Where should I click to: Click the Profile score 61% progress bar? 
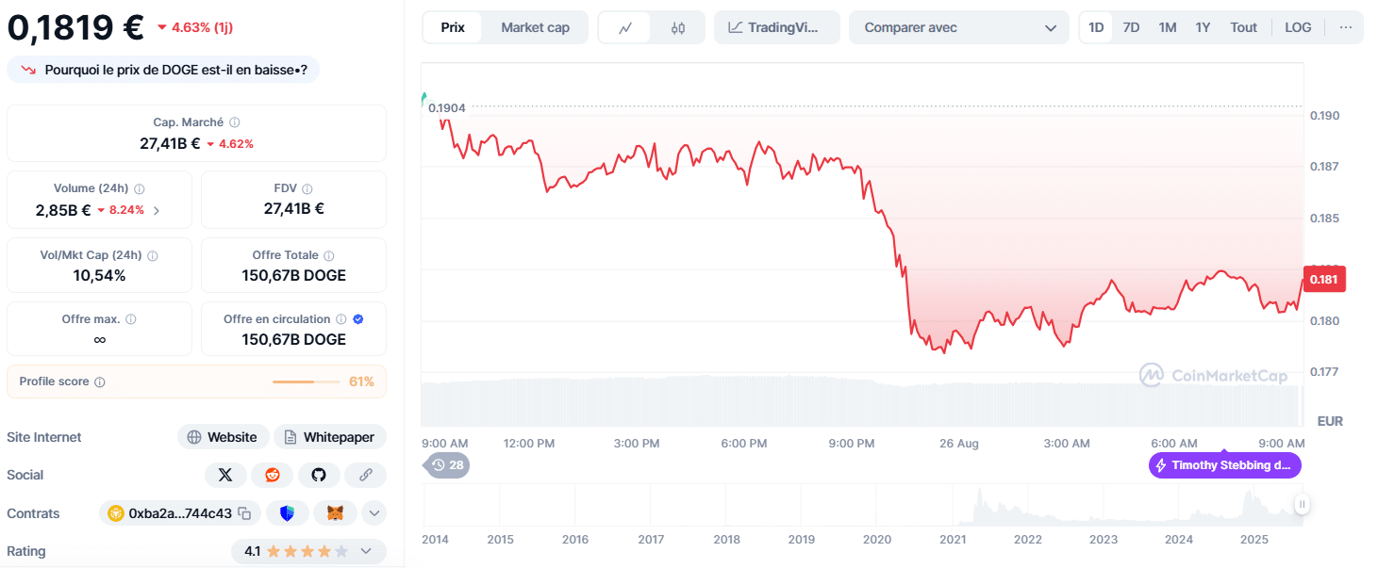pyautogui.click(x=307, y=381)
